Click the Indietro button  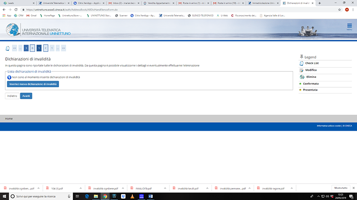pyautogui.click(x=12, y=96)
